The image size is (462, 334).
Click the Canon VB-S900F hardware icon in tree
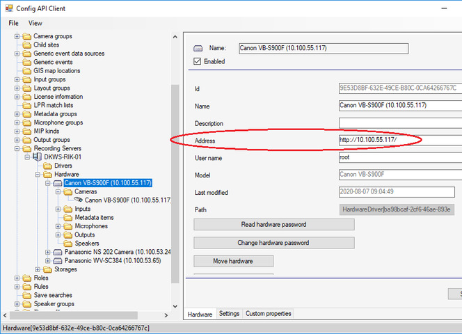click(58, 183)
